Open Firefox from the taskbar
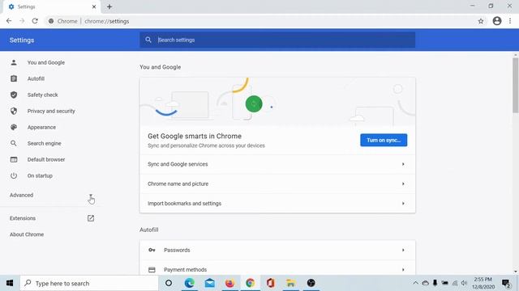The height and width of the screenshot is (291, 519). (x=229, y=283)
